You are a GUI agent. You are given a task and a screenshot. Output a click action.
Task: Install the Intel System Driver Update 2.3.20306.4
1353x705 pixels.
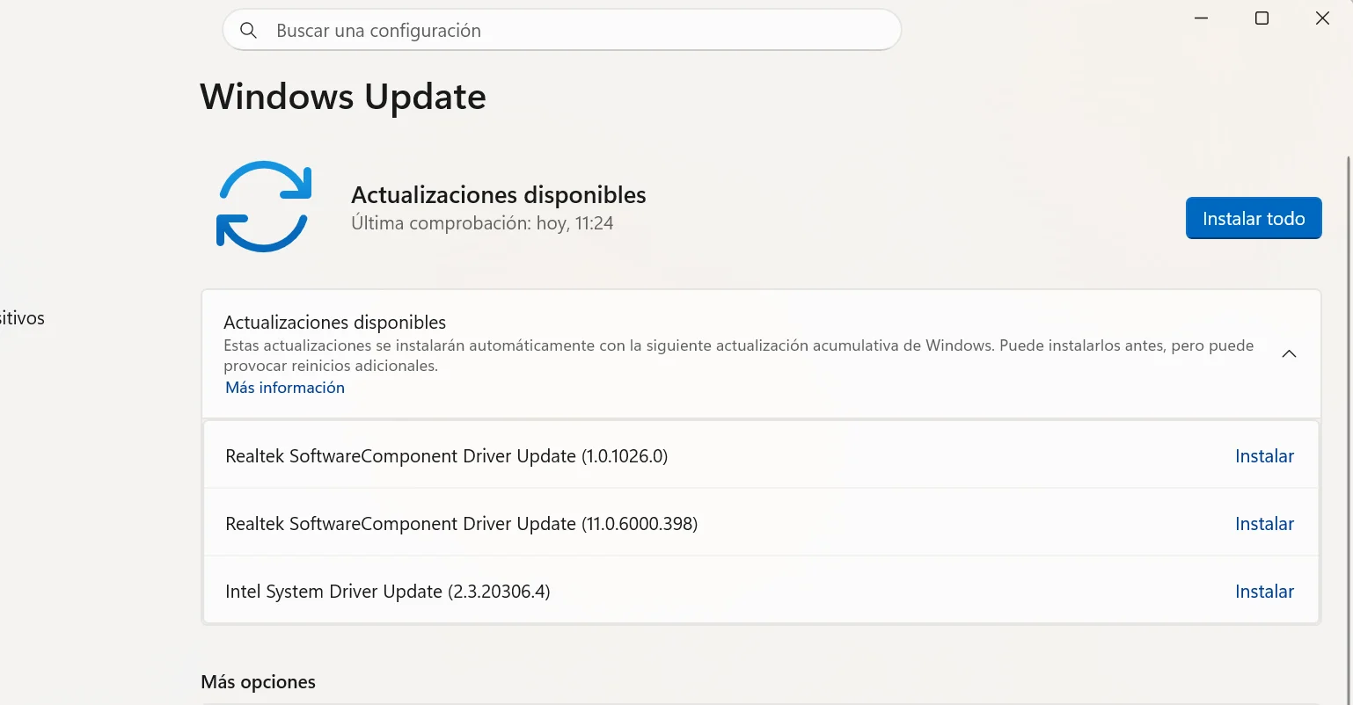click(x=1264, y=592)
